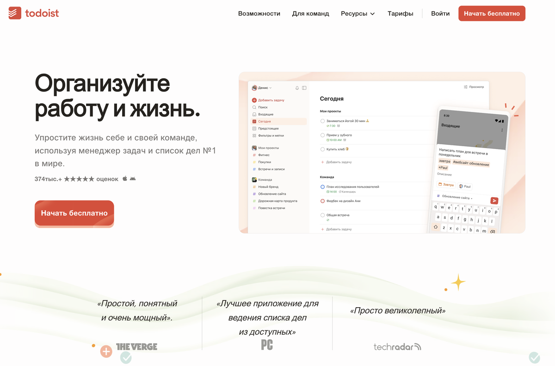
Task: Click the bell notifications icon in the mockup
Action: pos(297,87)
